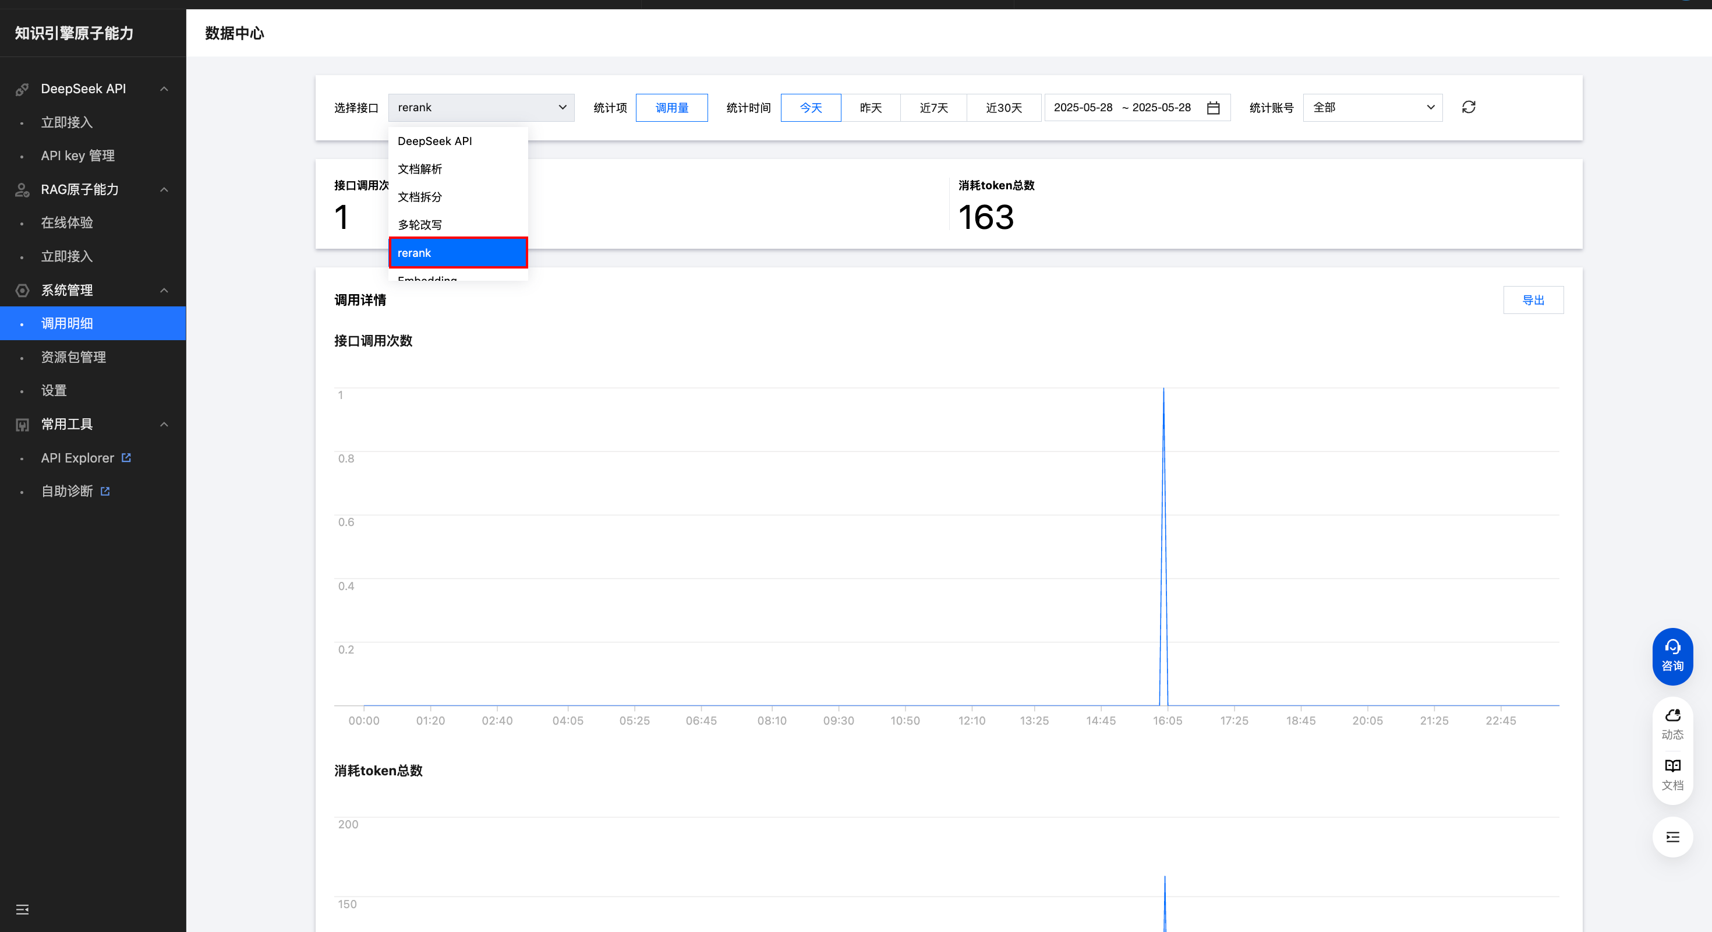Open 自助诊断 link
1712x932 pixels.
click(x=66, y=490)
